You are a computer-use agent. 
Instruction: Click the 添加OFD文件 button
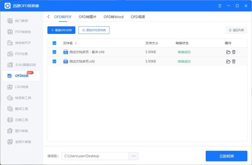point(61,30)
